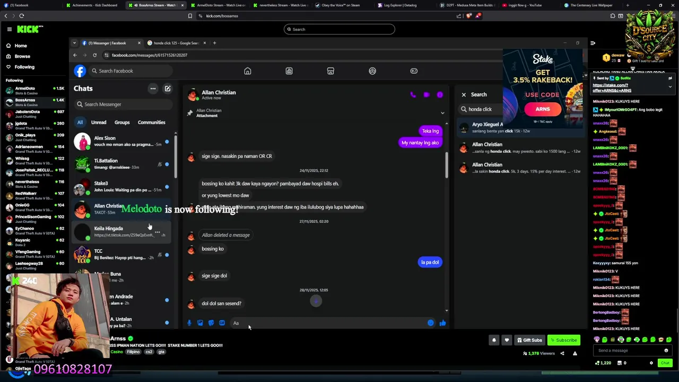Open Following in Kick sidebar
This screenshot has width=679, height=382.
click(24, 67)
